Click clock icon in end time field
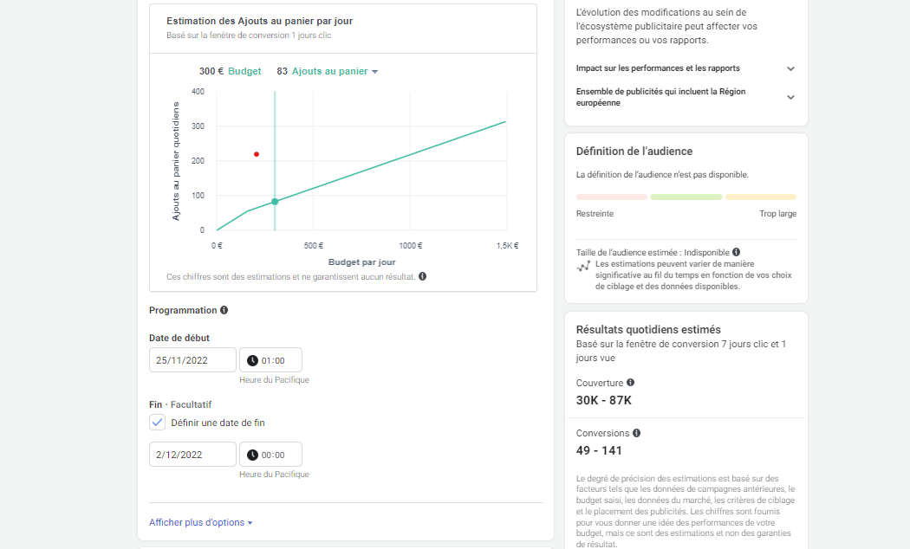 252,455
